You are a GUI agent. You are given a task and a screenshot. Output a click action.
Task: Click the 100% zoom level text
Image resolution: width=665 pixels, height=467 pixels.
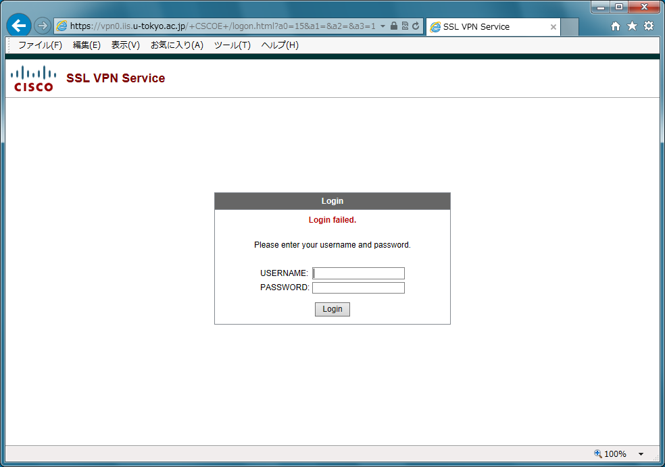(x=615, y=454)
